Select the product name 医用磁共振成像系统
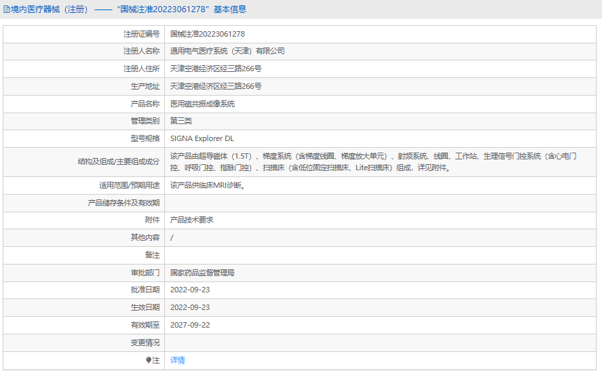The image size is (602, 371). coord(202,104)
